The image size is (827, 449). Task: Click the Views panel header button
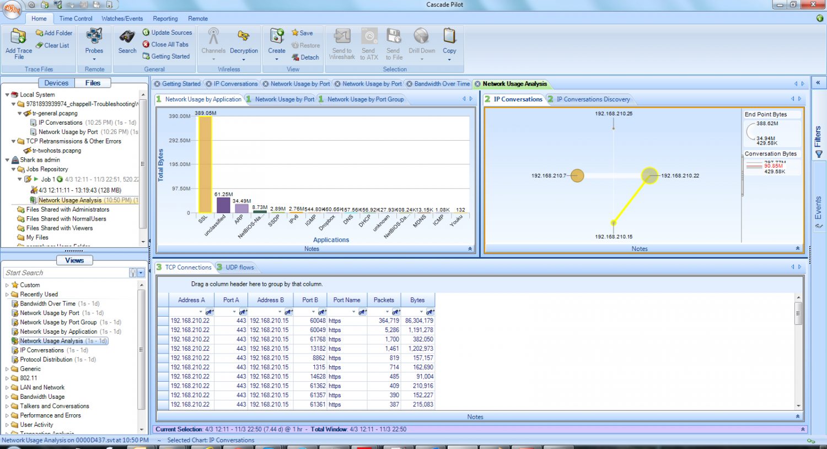click(74, 260)
